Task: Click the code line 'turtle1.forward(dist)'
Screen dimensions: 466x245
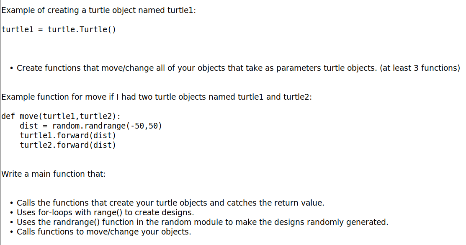Action: [x=68, y=136]
